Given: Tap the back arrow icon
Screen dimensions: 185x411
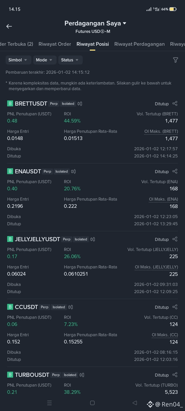Looking at the screenshot, I should pos(9,26).
